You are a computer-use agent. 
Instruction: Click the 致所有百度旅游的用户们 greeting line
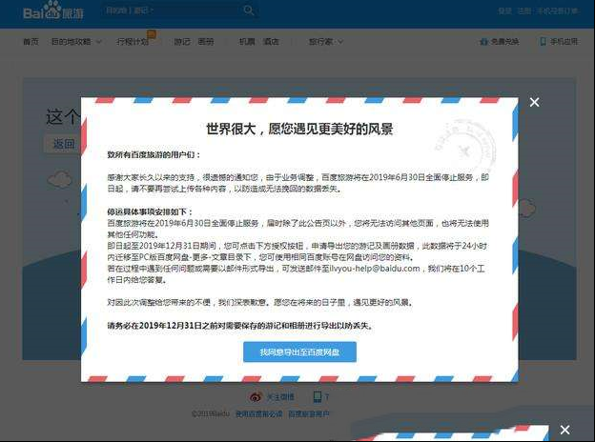(x=154, y=154)
